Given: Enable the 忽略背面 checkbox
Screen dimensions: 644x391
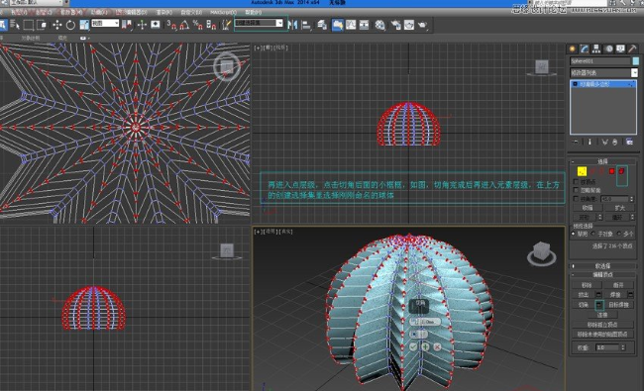Looking at the screenshot, I should 576,190.
